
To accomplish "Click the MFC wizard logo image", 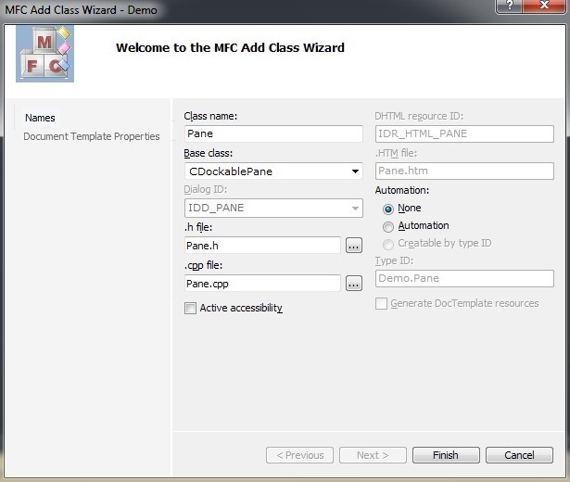I will pos(44,54).
